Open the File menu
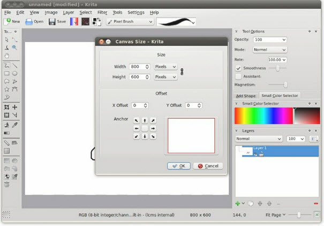Screen dimensions: 324x226 (x=7, y=12)
